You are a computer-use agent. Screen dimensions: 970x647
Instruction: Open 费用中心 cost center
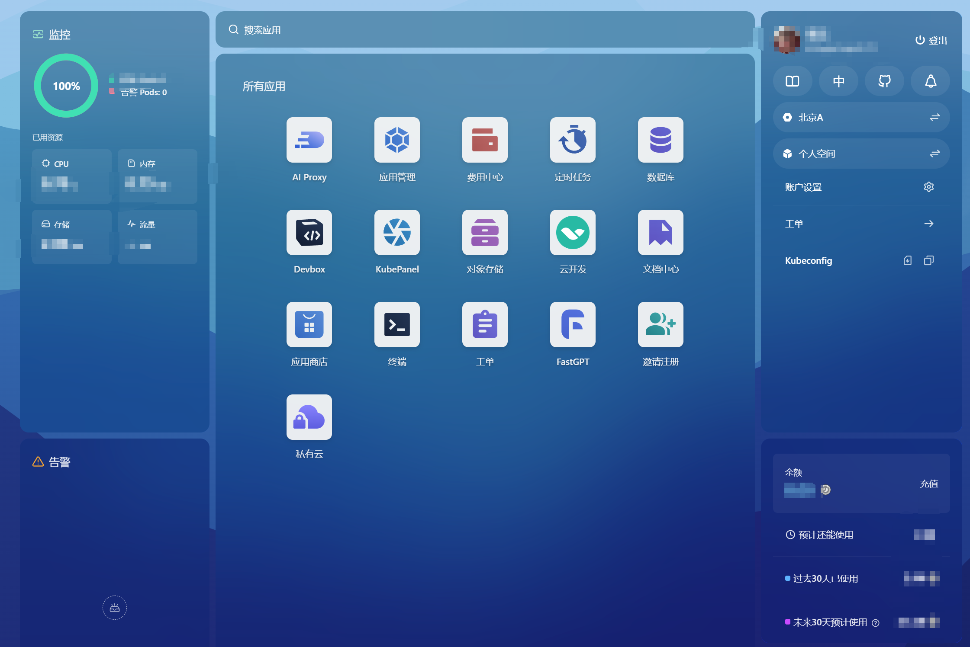(x=485, y=140)
